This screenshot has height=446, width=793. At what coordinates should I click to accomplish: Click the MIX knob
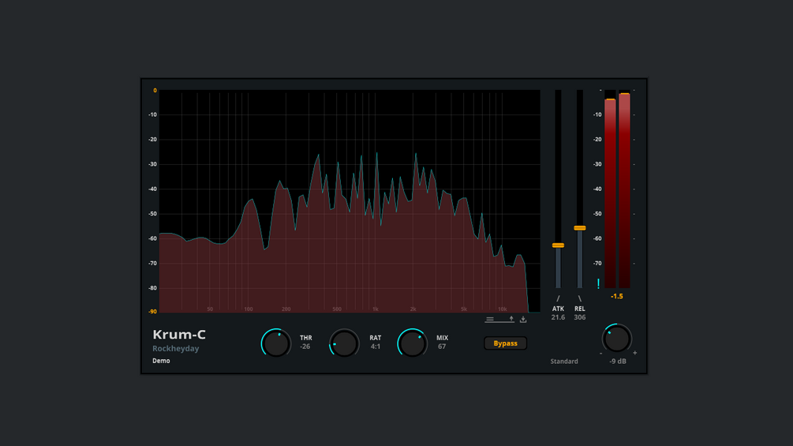click(412, 344)
